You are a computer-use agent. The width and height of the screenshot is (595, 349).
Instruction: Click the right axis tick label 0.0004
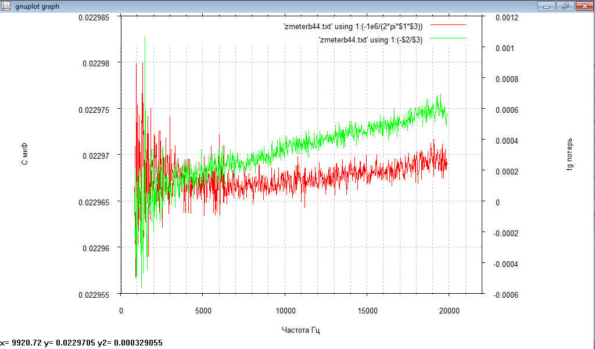coord(507,141)
